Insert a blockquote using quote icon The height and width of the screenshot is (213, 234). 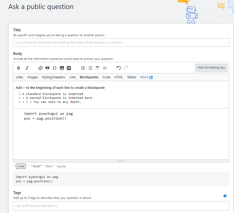coord(48,68)
